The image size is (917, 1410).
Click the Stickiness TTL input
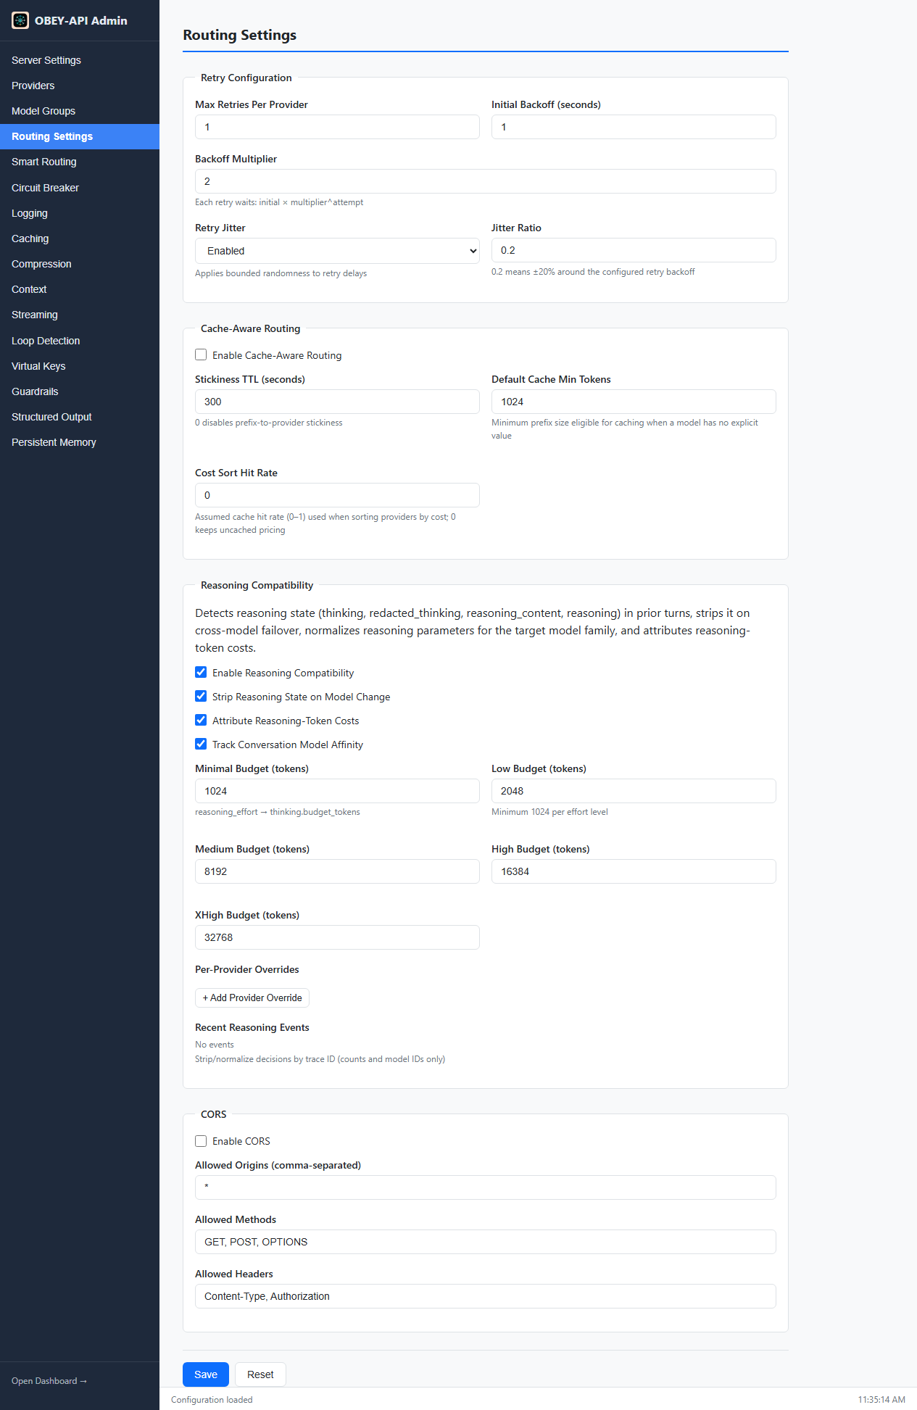tap(337, 402)
